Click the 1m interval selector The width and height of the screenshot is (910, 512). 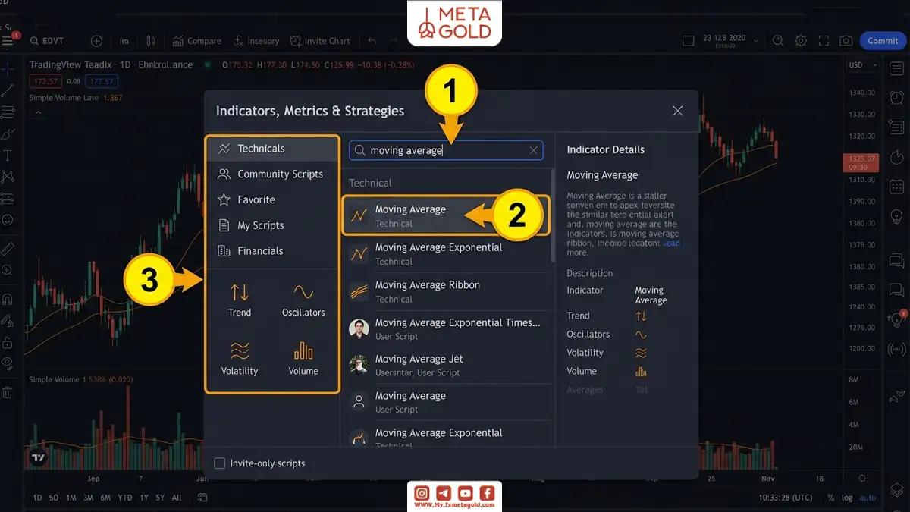tap(124, 41)
